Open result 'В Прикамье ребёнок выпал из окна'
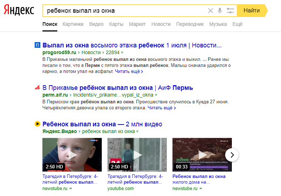The width and height of the screenshot is (281, 196). [118, 88]
